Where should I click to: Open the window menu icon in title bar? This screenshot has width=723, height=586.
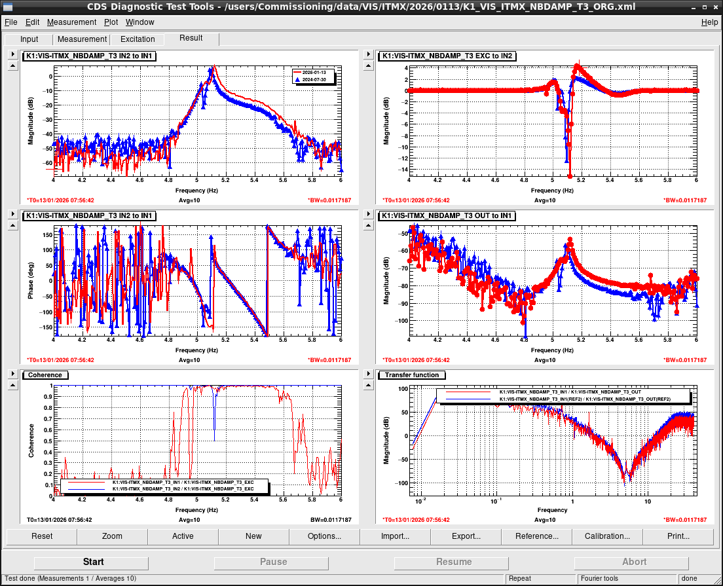(x=8, y=7)
